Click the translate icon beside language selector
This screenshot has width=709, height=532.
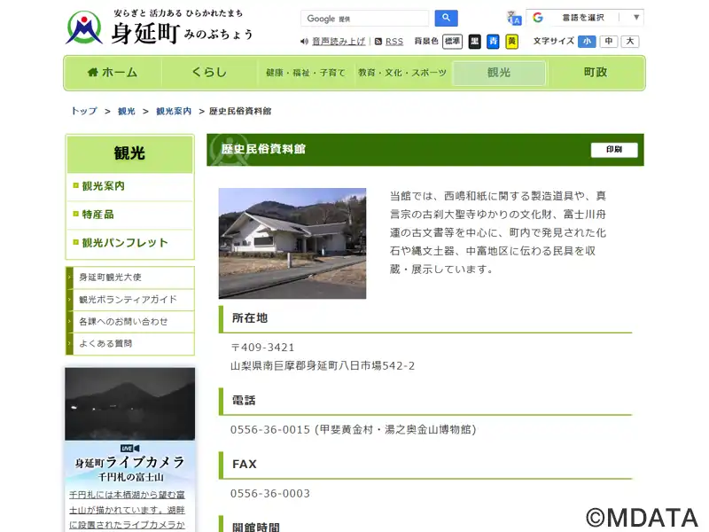(x=514, y=18)
